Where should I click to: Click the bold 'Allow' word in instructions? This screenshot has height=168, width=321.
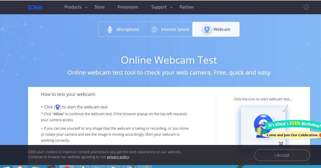pyautogui.click(x=58, y=114)
